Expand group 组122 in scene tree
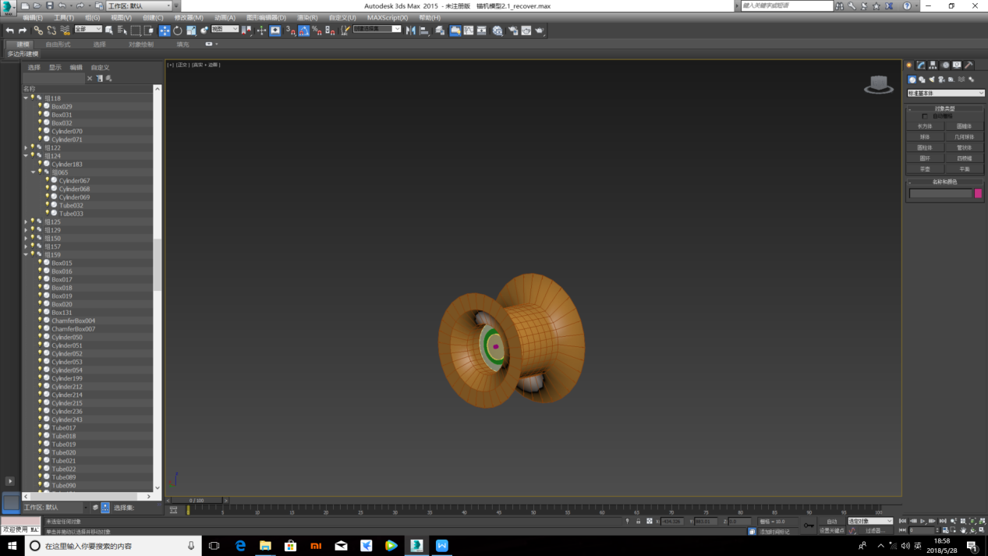The image size is (988, 556). [x=26, y=147]
